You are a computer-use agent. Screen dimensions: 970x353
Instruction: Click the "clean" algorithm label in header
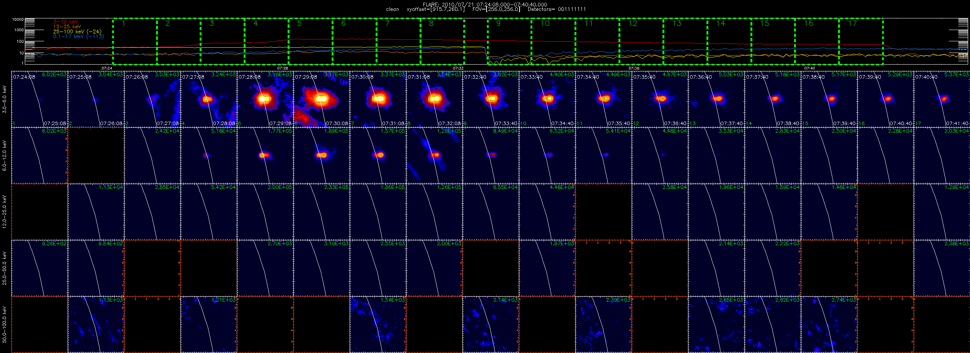(393, 9)
